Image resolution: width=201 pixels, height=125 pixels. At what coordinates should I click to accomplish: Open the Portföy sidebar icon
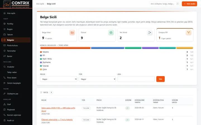pyautogui.click(x=4, y=24)
